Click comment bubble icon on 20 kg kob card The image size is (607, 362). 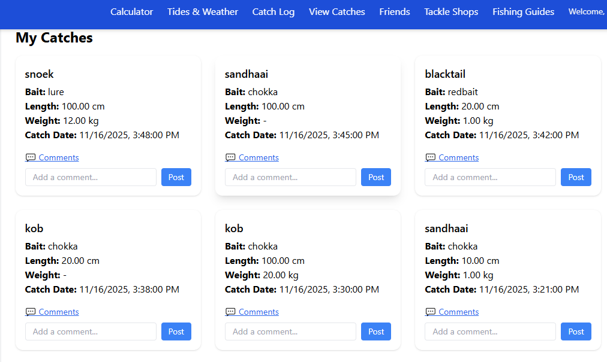pyautogui.click(x=230, y=312)
